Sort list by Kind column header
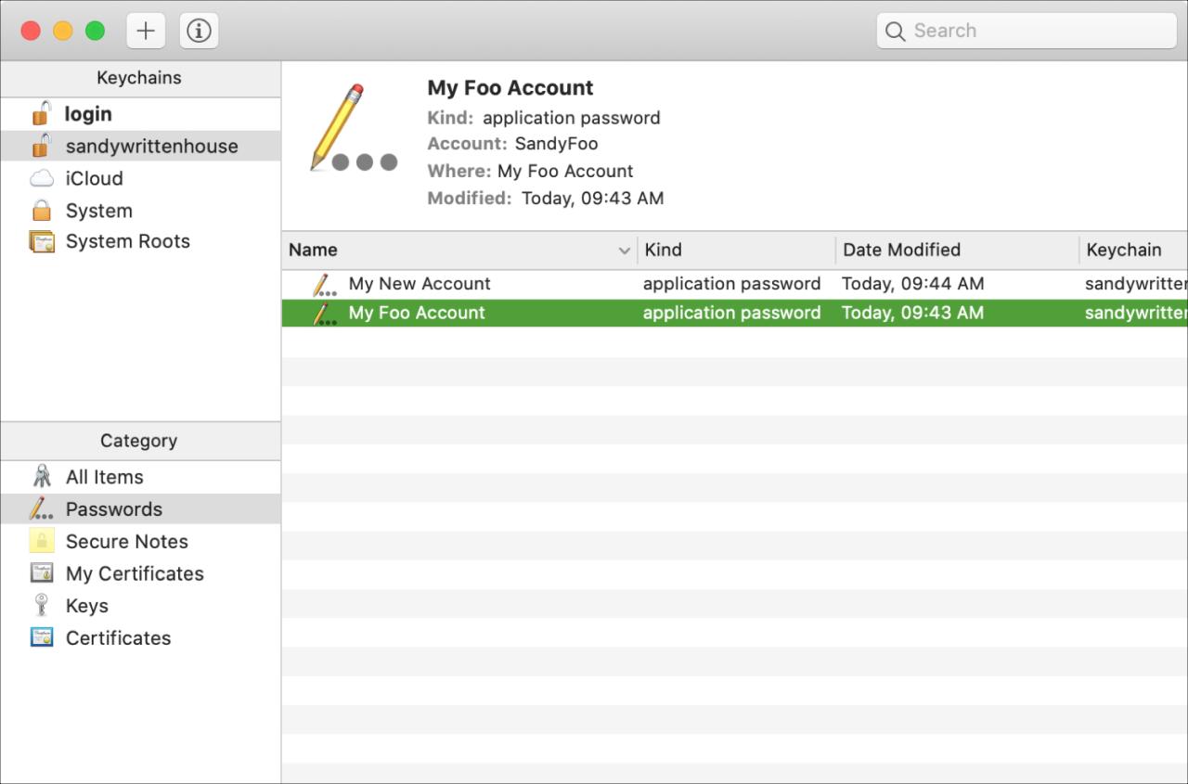This screenshot has width=1188, height=784. 663,250
